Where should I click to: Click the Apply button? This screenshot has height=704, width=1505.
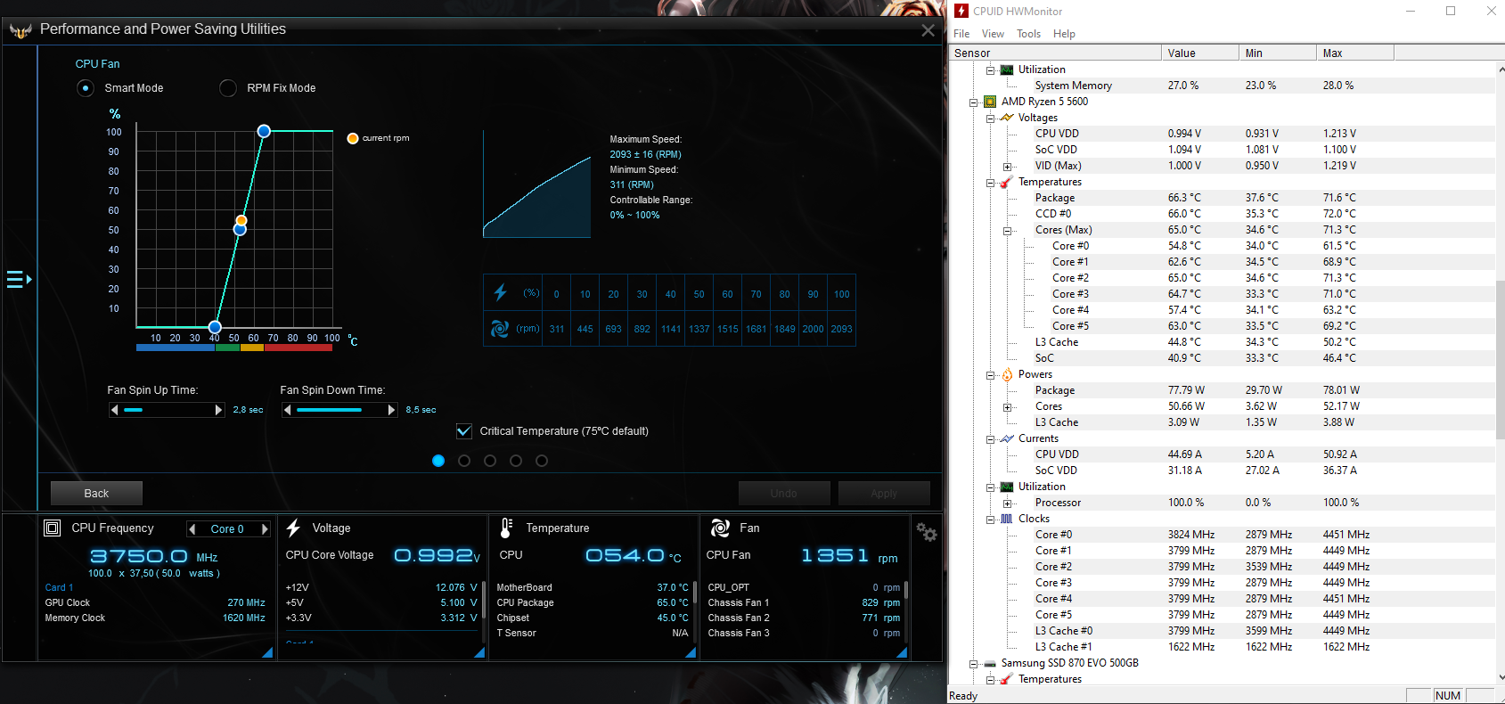(x=884, y=493)
